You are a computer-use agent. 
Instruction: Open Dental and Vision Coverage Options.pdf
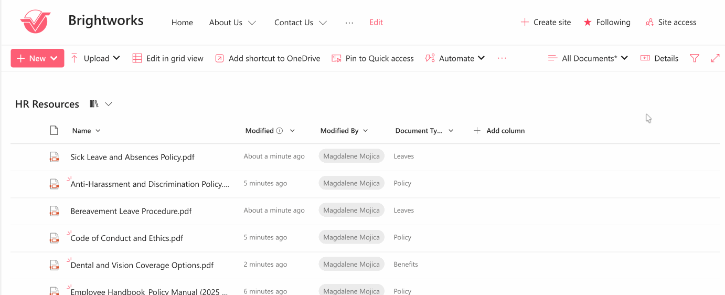tap(142, 265)
